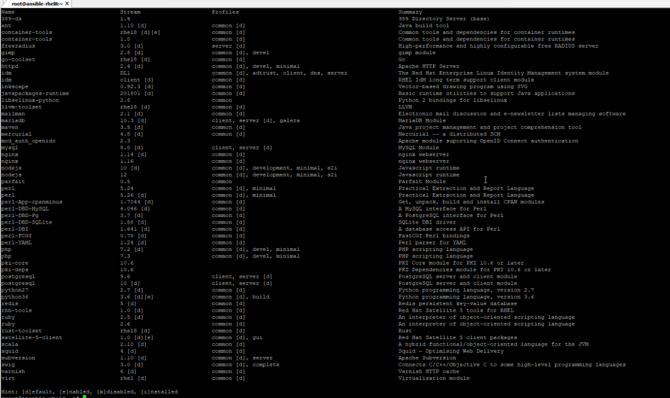Click the 'perl-DBI' module name

click(x=15, y=229)
